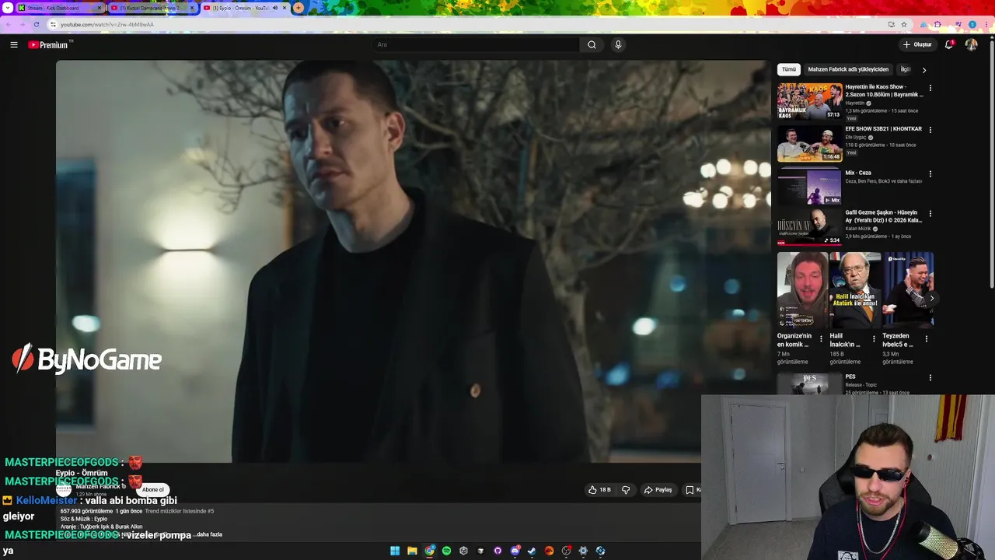
Task: Open the PES Release topic thumbnail
Action: (x=809, y=384)
